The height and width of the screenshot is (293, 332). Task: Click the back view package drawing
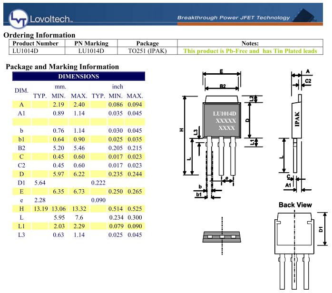[294, 251]
